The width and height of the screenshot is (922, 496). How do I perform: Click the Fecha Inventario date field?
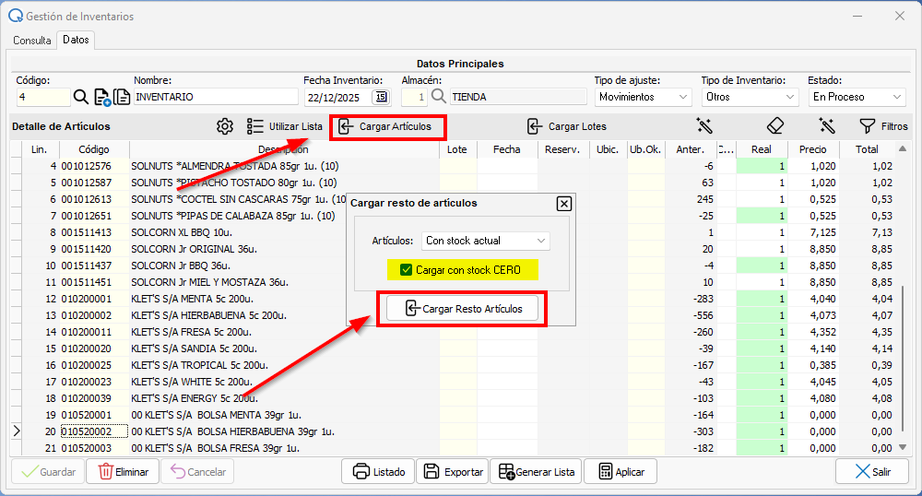point(338,97)
